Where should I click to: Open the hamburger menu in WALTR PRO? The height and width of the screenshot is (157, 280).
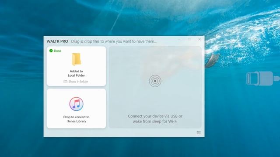click(199, 133)
